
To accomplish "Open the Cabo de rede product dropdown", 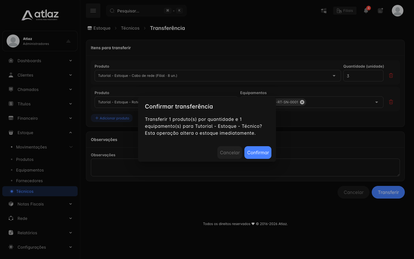I will pyautogui.click(x=218, y=76).
